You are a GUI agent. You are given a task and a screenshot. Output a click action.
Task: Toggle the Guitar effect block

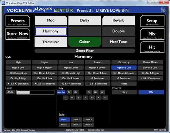coord(85,42)
